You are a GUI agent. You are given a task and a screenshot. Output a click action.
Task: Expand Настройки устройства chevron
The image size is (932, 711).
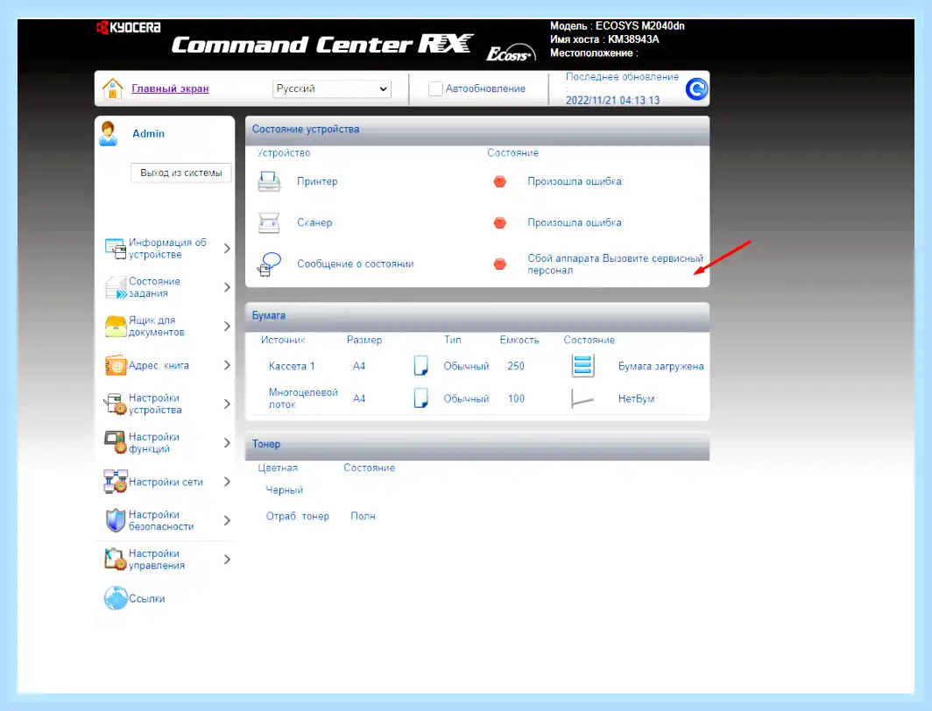pyautogui.click(x=227, y=404)
